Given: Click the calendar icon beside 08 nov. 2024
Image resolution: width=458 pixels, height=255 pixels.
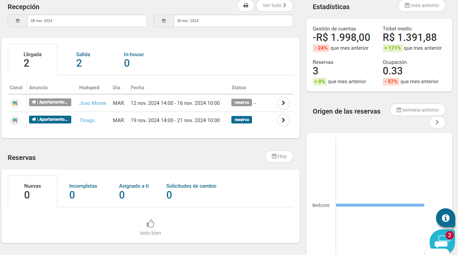Looking at the screenshot, I should [18, 21].
